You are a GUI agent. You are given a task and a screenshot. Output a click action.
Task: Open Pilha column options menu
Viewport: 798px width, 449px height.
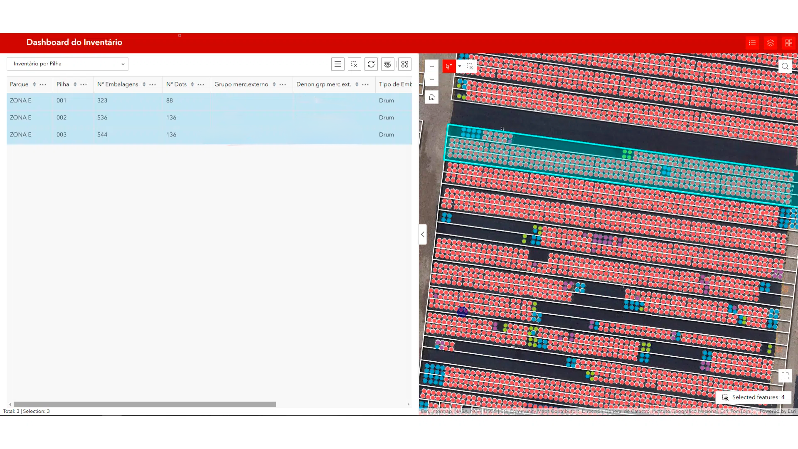click(84, 84)
